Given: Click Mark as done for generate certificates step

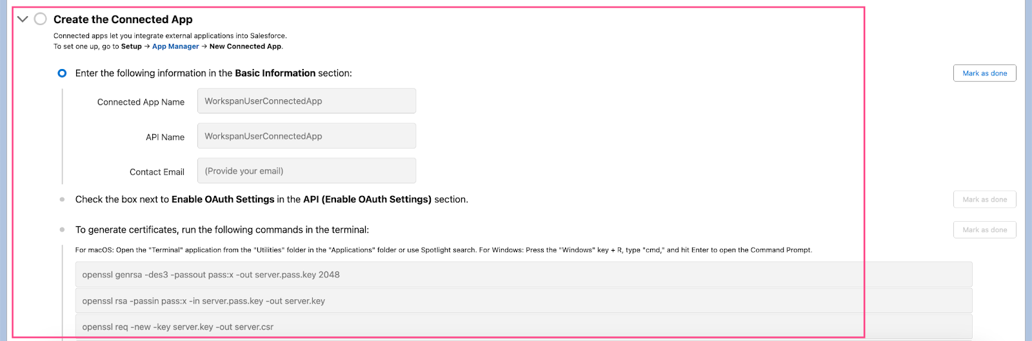Looking at the screenshot, I should pos(984,230).
